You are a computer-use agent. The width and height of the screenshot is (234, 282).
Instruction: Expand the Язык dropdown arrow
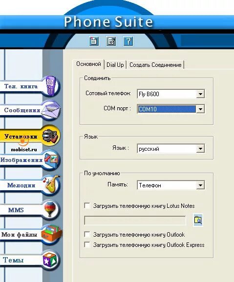coord(200,149)
